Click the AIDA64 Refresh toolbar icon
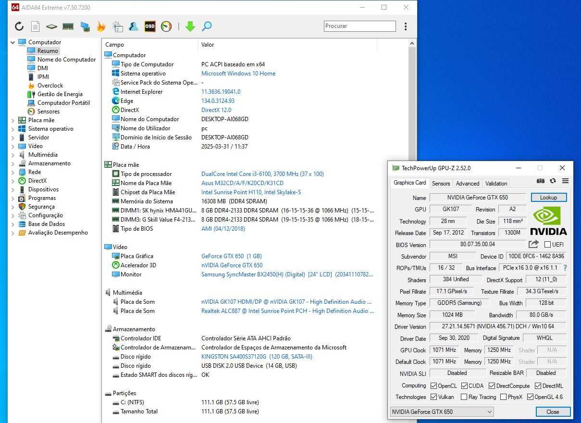Image resolution: width=581 pixels, height=423 pixels. [19, 26]
